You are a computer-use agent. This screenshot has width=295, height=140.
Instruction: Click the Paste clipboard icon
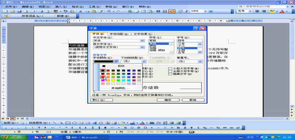pos(94,11)
